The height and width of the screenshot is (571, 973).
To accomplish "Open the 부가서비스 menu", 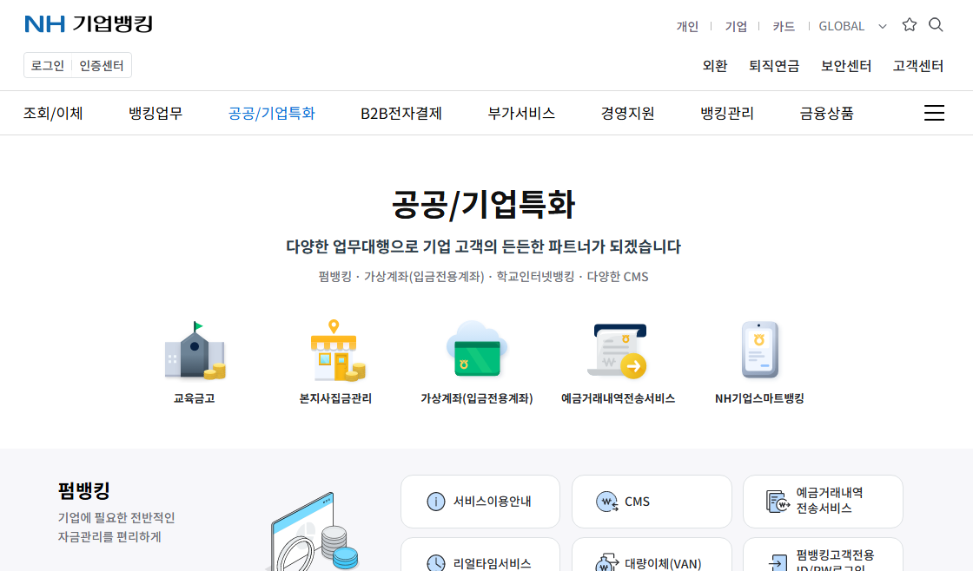I will 521,114.
